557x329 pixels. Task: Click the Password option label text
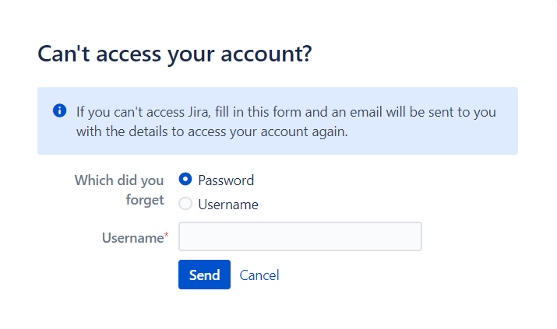tap(226, 180)
